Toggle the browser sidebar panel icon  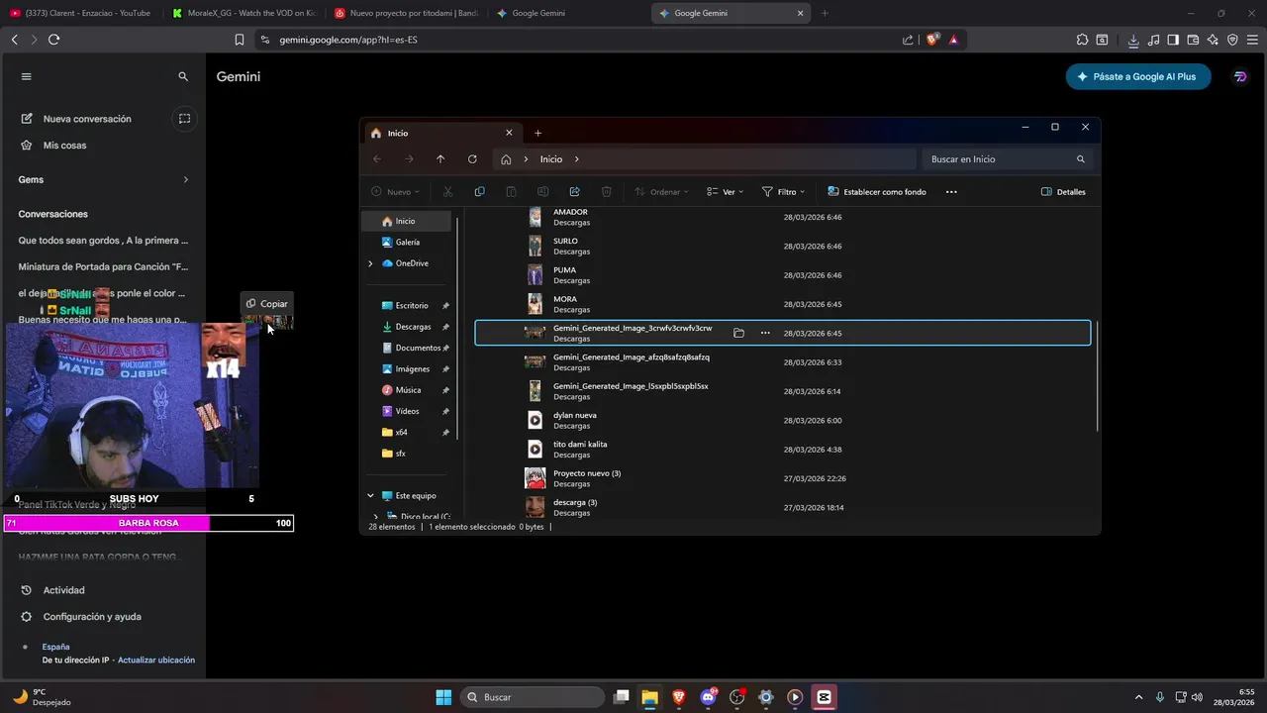[x=1173, y=40]
